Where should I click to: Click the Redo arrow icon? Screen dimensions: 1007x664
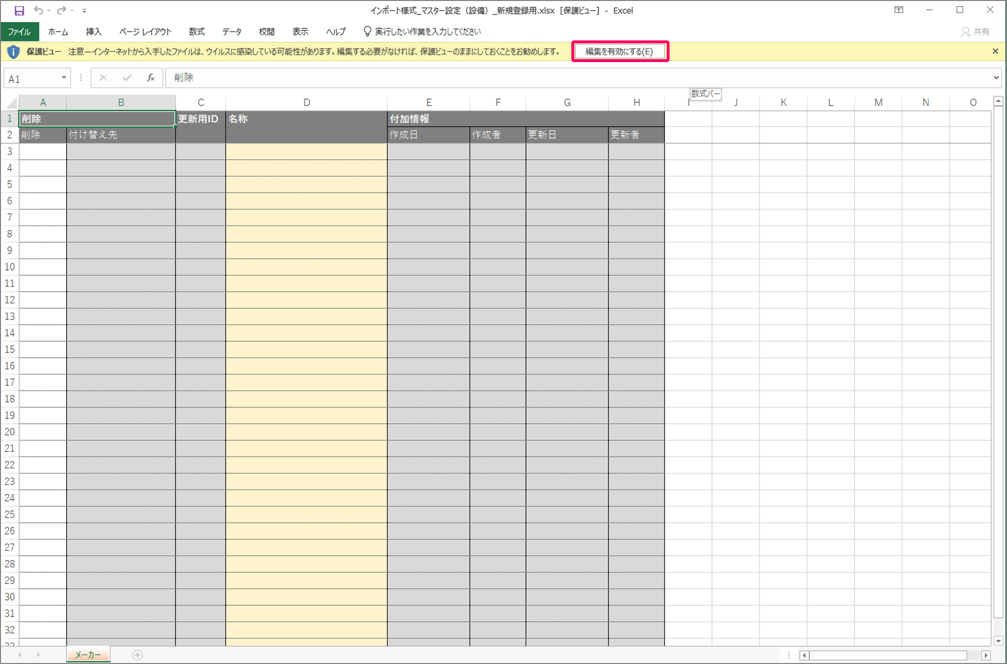pyautogui.click(x=61, y=11)
